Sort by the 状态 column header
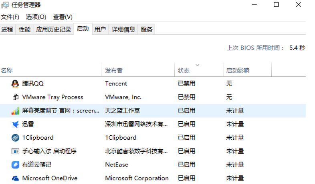The image size is (315, 184). [x=199, y=70]
